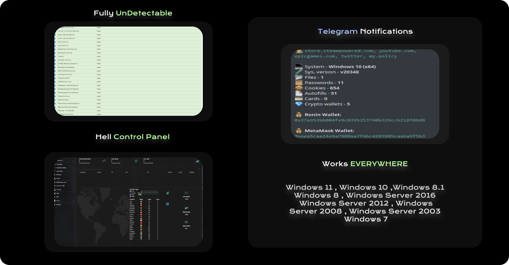Open Connections in the sidebar menu
509x265 pixels.
[x=59, y=164]
